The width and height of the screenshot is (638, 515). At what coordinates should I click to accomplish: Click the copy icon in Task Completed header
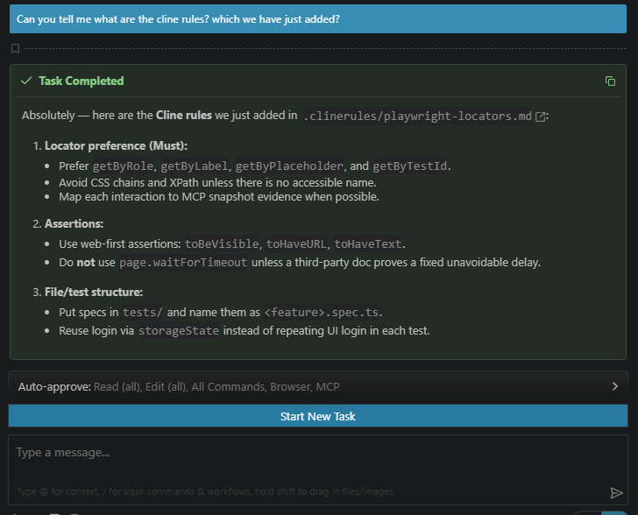coord(610,81)
